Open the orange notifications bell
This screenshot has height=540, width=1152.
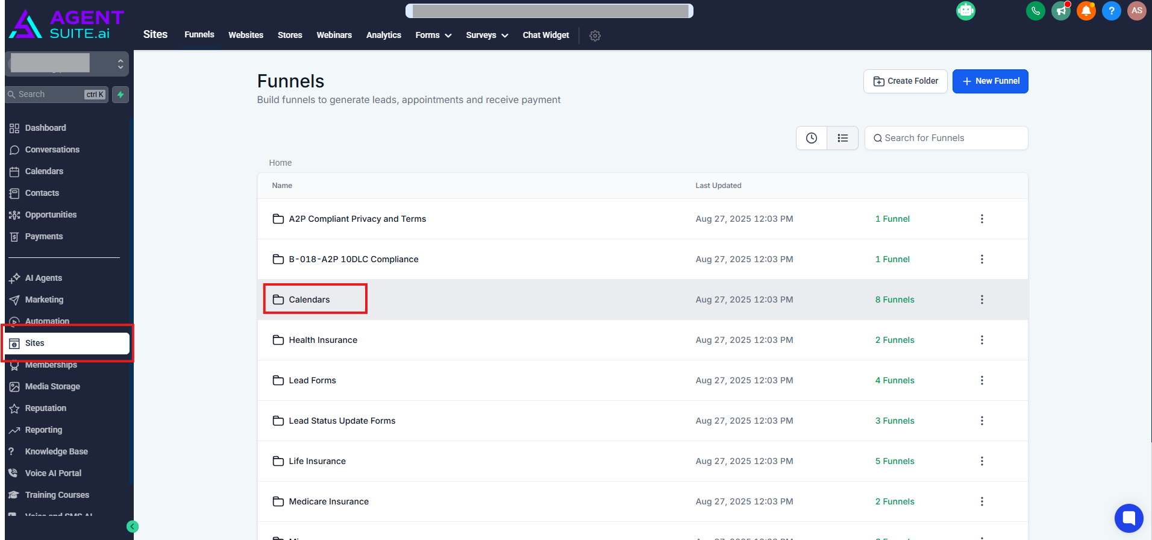point(1086,11)
